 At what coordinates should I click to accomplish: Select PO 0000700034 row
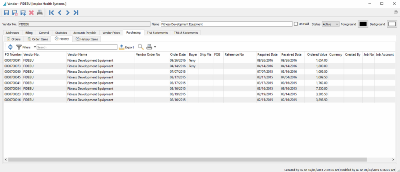(x=200, y=88)
